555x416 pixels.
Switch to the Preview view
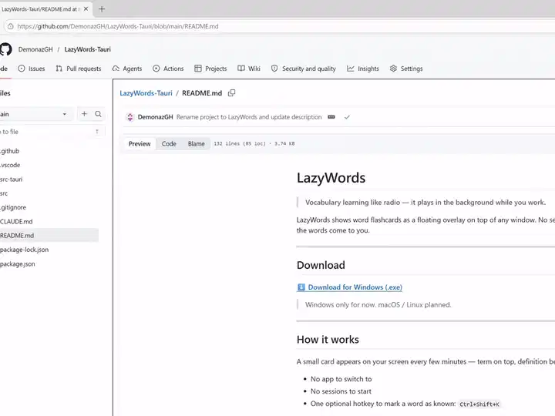click(x=140, y=143)
